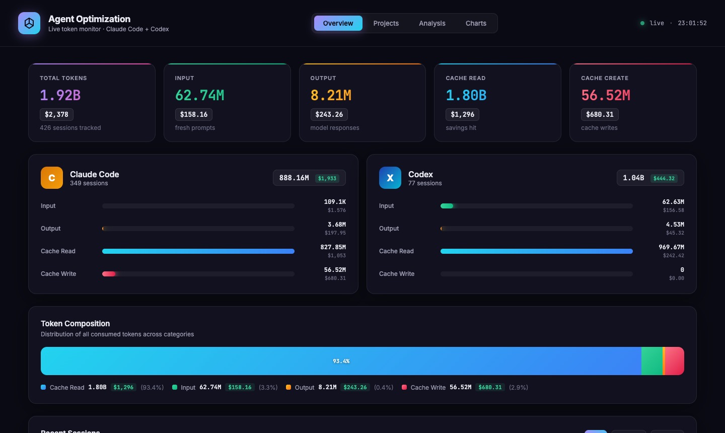Click Claude Code Input progress bar

tap(198, 206)
